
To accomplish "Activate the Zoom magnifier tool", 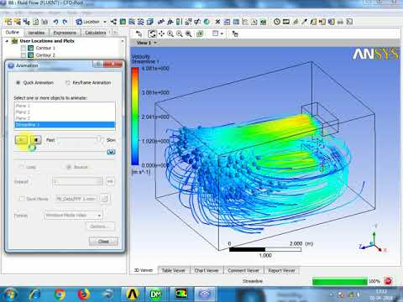I will pos(170,34).
